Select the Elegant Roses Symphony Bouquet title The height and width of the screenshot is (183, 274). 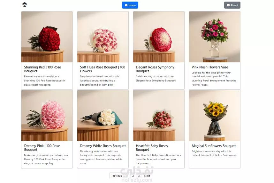coord(155,69)
